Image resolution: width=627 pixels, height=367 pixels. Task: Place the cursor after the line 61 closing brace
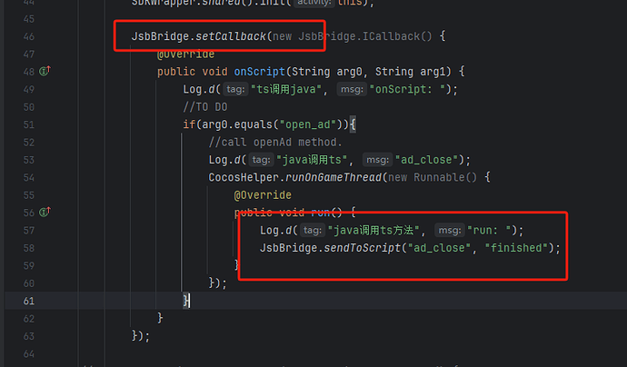pyautogui.click(x=190, y=301)
